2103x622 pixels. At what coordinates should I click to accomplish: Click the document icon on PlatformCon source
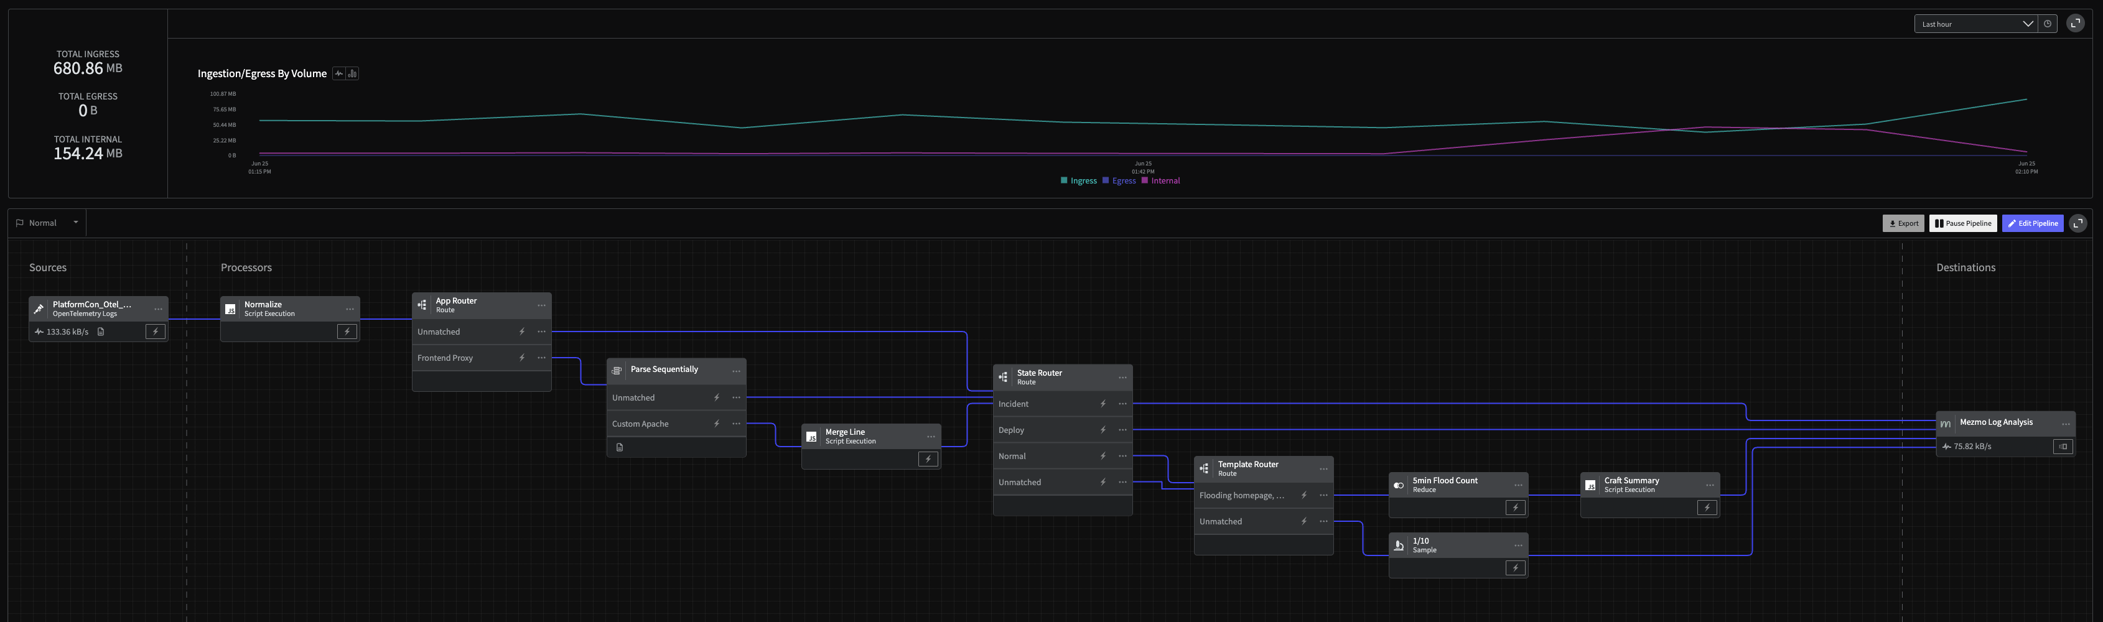pos(101,332)
